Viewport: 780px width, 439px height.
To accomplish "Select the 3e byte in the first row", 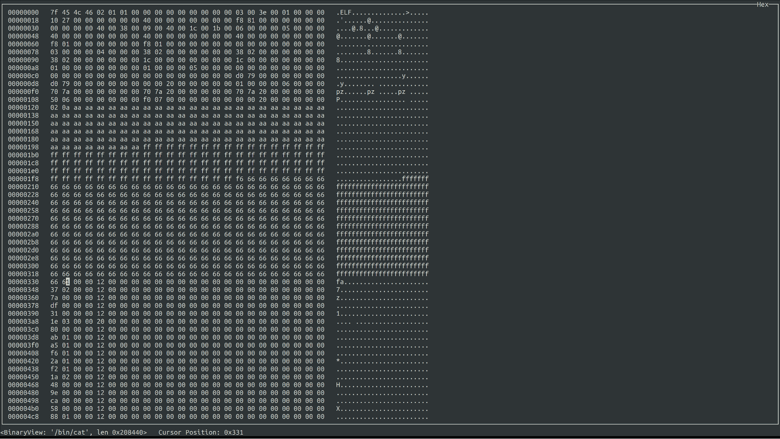I will (263, 12).
